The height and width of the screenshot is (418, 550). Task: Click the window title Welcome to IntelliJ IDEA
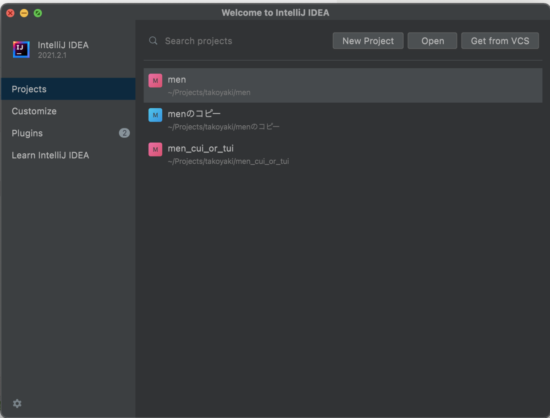pyautogui.click(x=275, y=13)
